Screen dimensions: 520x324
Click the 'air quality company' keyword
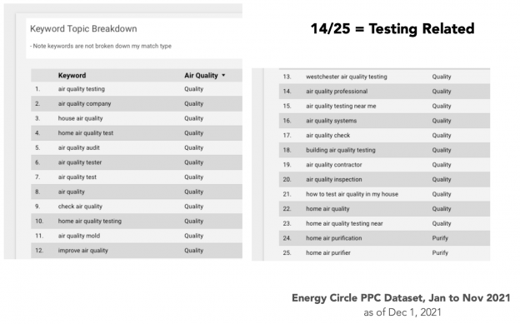84,104
